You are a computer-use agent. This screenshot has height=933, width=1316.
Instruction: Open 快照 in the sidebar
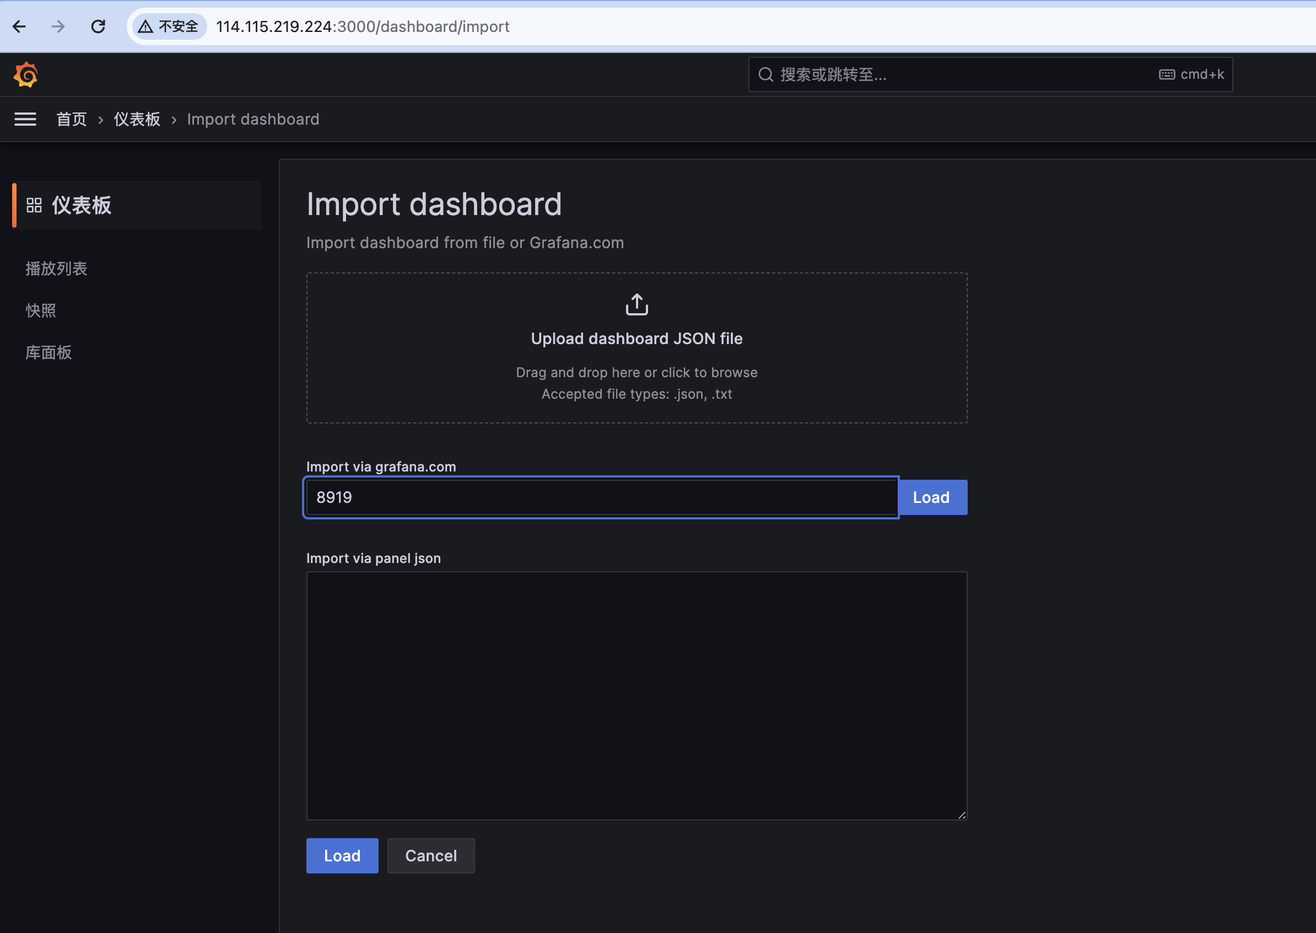coord(41,310)
